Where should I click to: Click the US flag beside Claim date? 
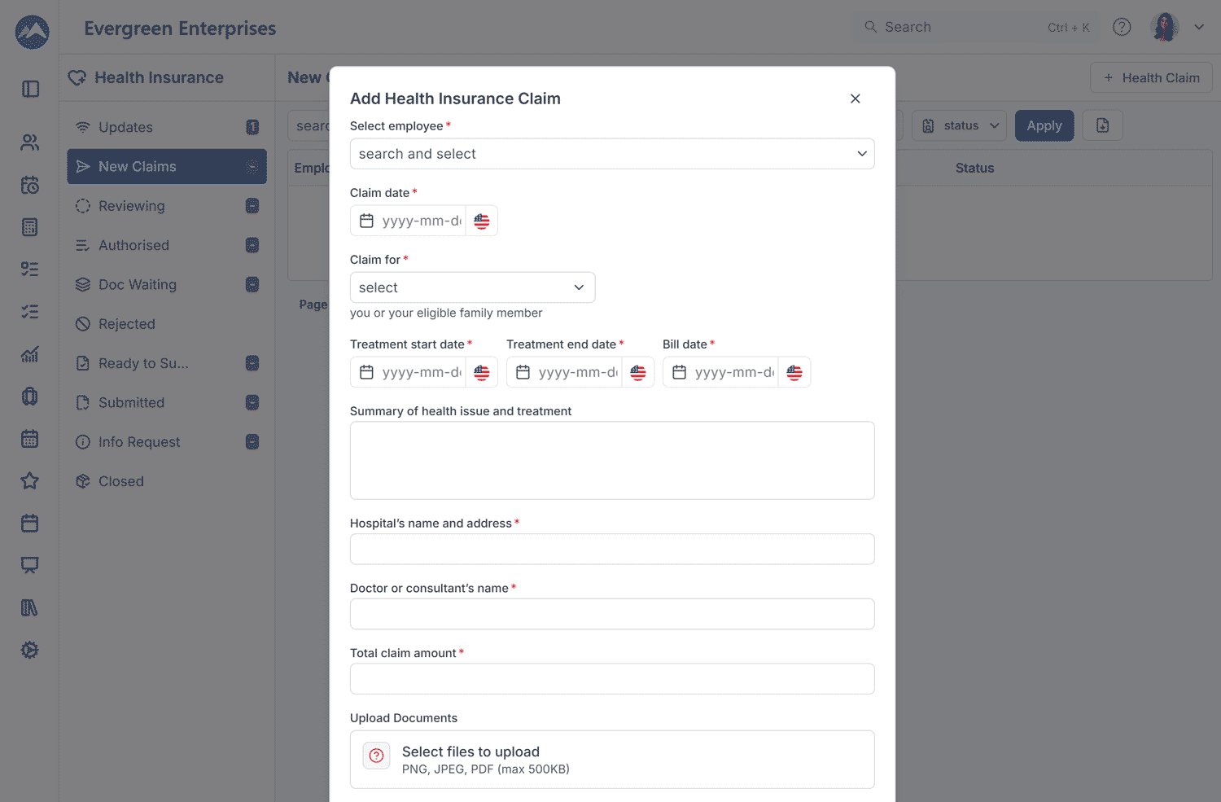482,221
